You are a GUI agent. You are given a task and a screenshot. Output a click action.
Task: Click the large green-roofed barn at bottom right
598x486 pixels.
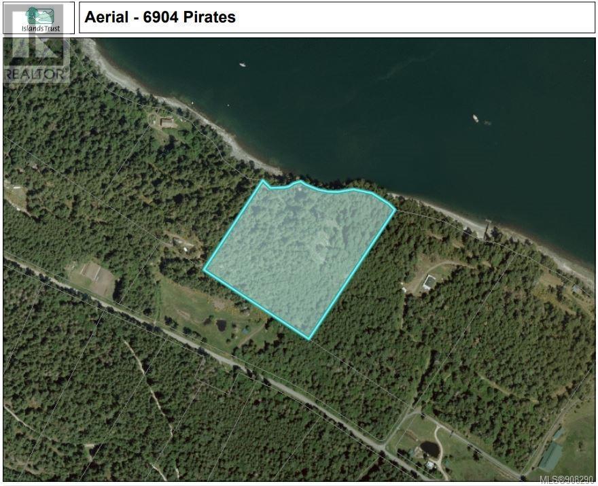pyautogui.click(x=550, y=456)
